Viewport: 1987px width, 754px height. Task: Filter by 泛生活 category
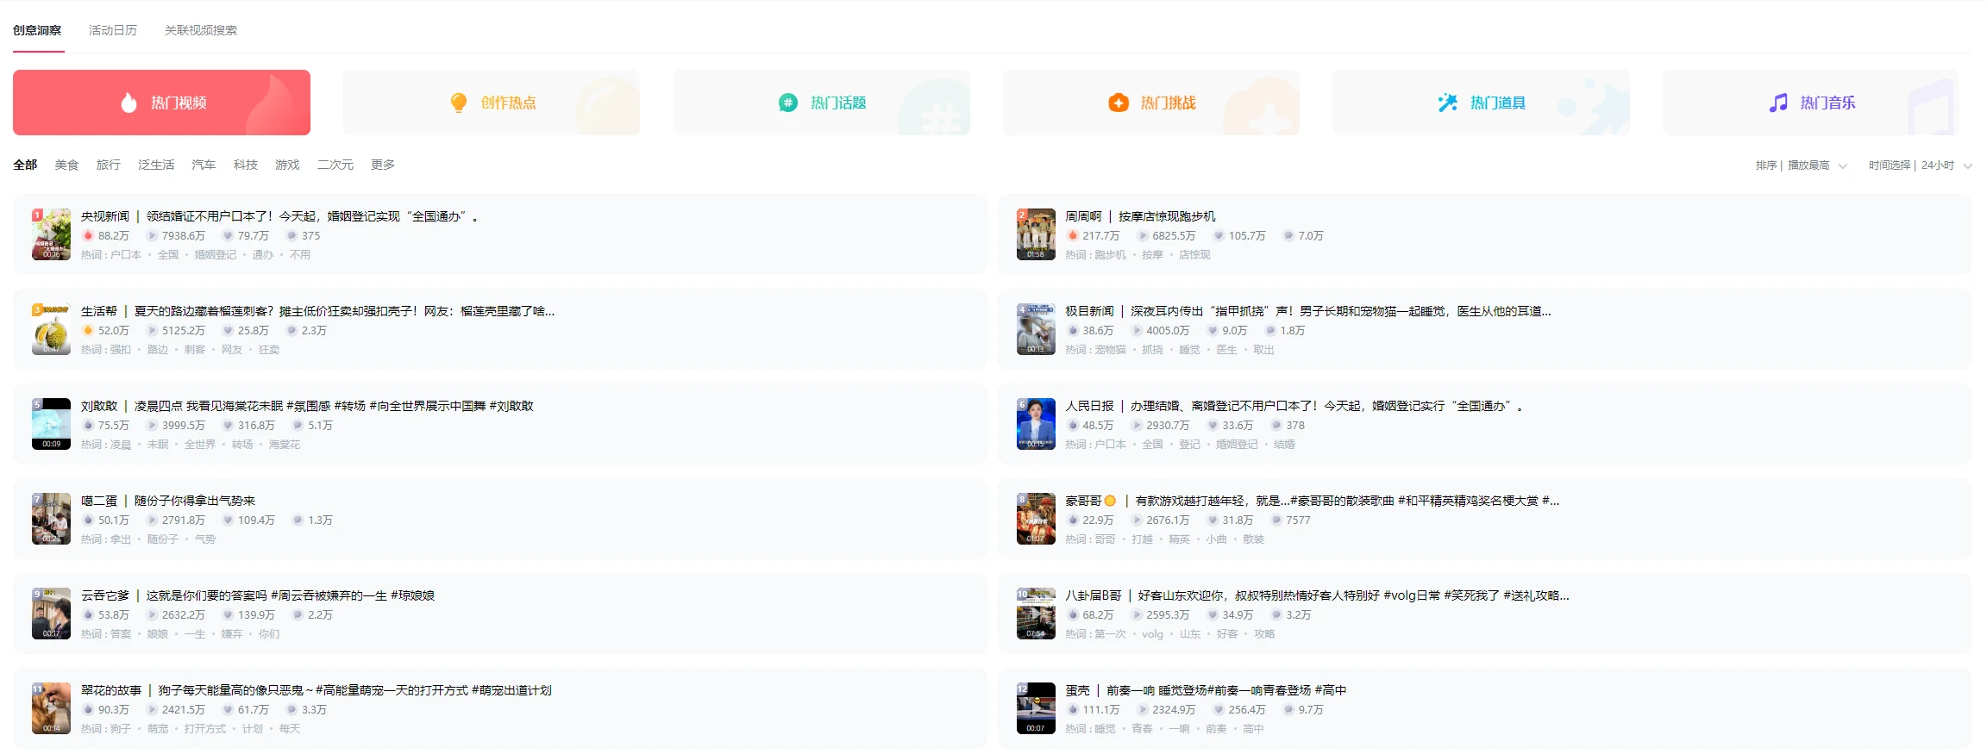coord(156,165)
